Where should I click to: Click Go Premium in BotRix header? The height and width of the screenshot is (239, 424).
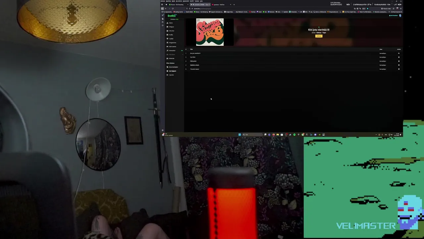[394, 16]
